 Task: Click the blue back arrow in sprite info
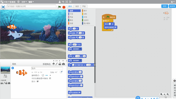click(13, 68)
